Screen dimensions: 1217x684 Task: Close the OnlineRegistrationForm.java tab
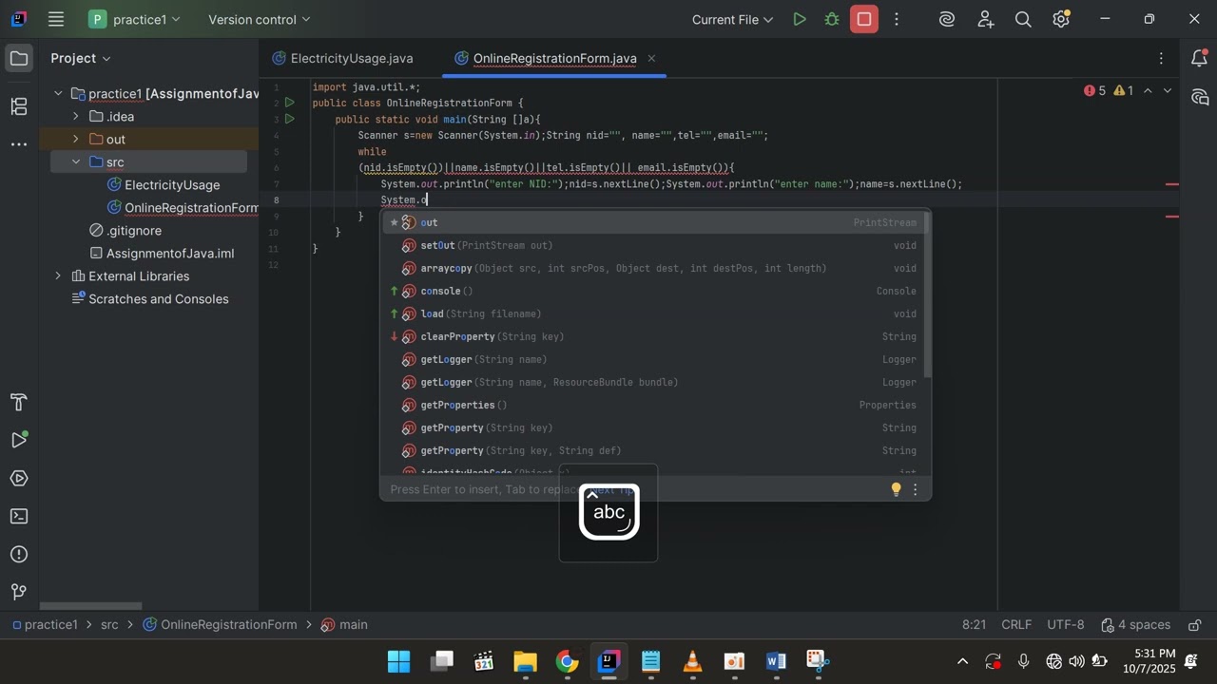pyautogui.click(x=651, y=58)
